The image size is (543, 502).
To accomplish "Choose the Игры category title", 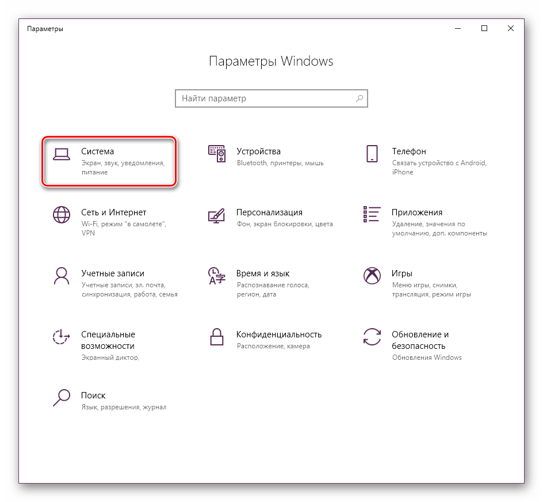I will click(x=402, y=273).
